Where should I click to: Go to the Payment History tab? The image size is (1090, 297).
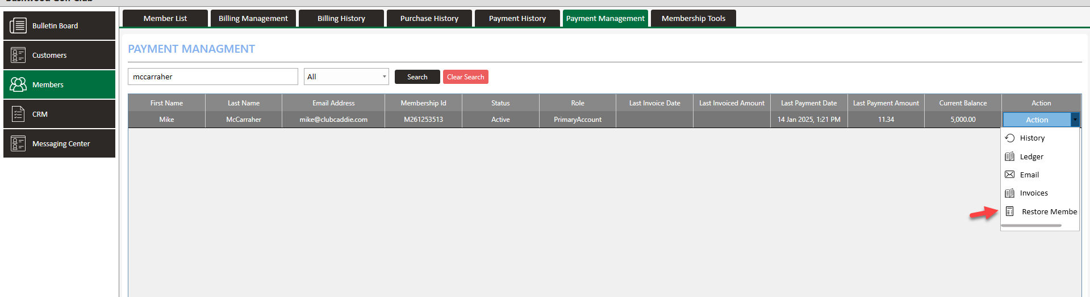pos(517,18)
